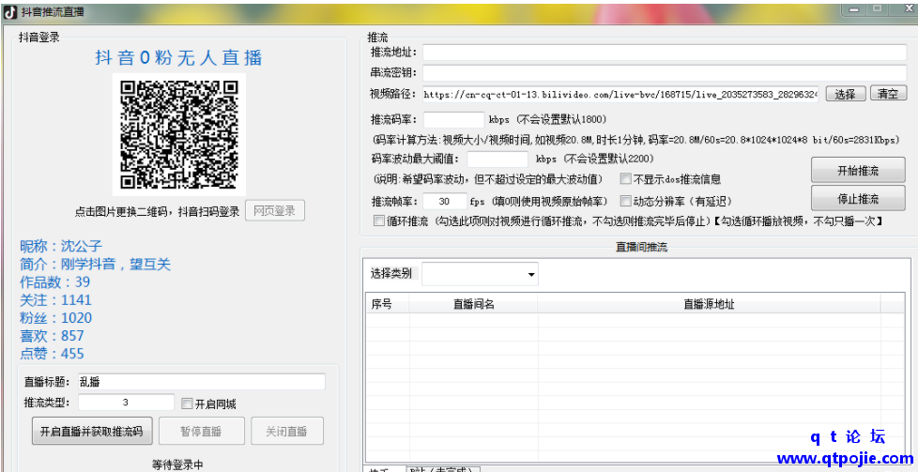
Task: Click the 推流帧率 fps field
Action: [x=445, y=201]
